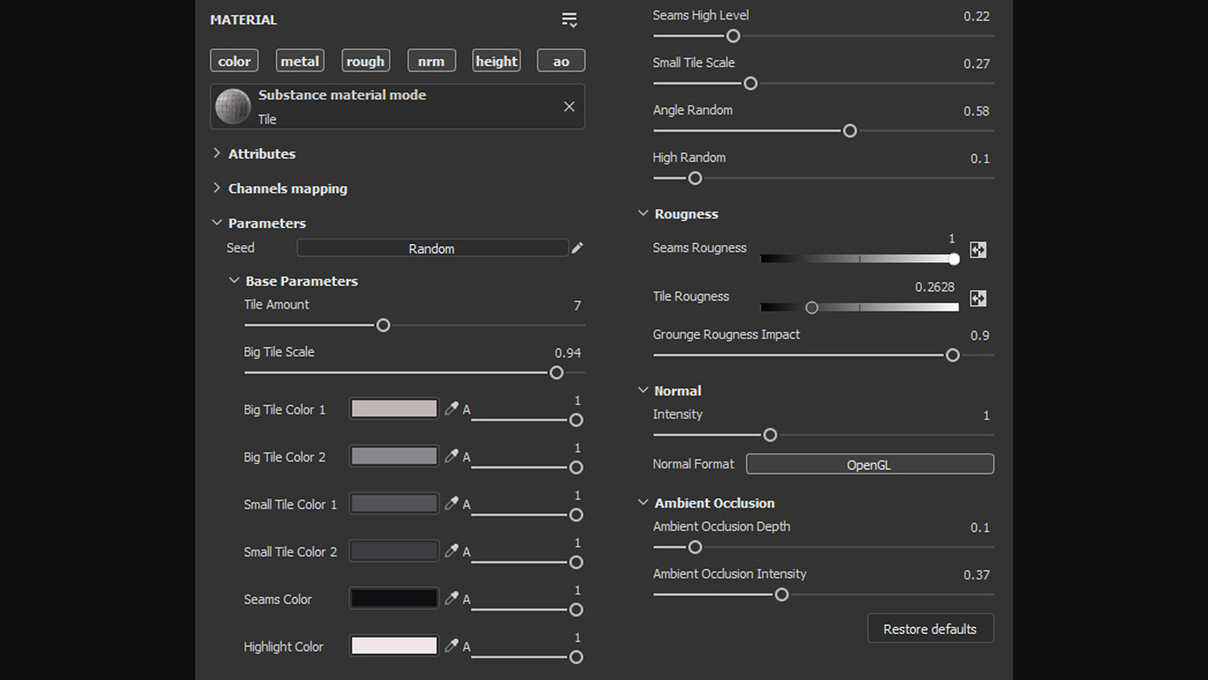Click the Random seed button

[x=432, y=248]
